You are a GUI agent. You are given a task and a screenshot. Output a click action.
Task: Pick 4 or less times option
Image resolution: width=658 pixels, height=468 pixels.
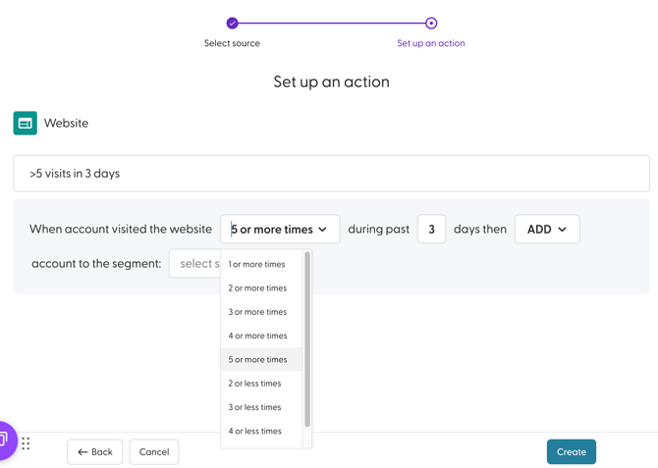254,431
